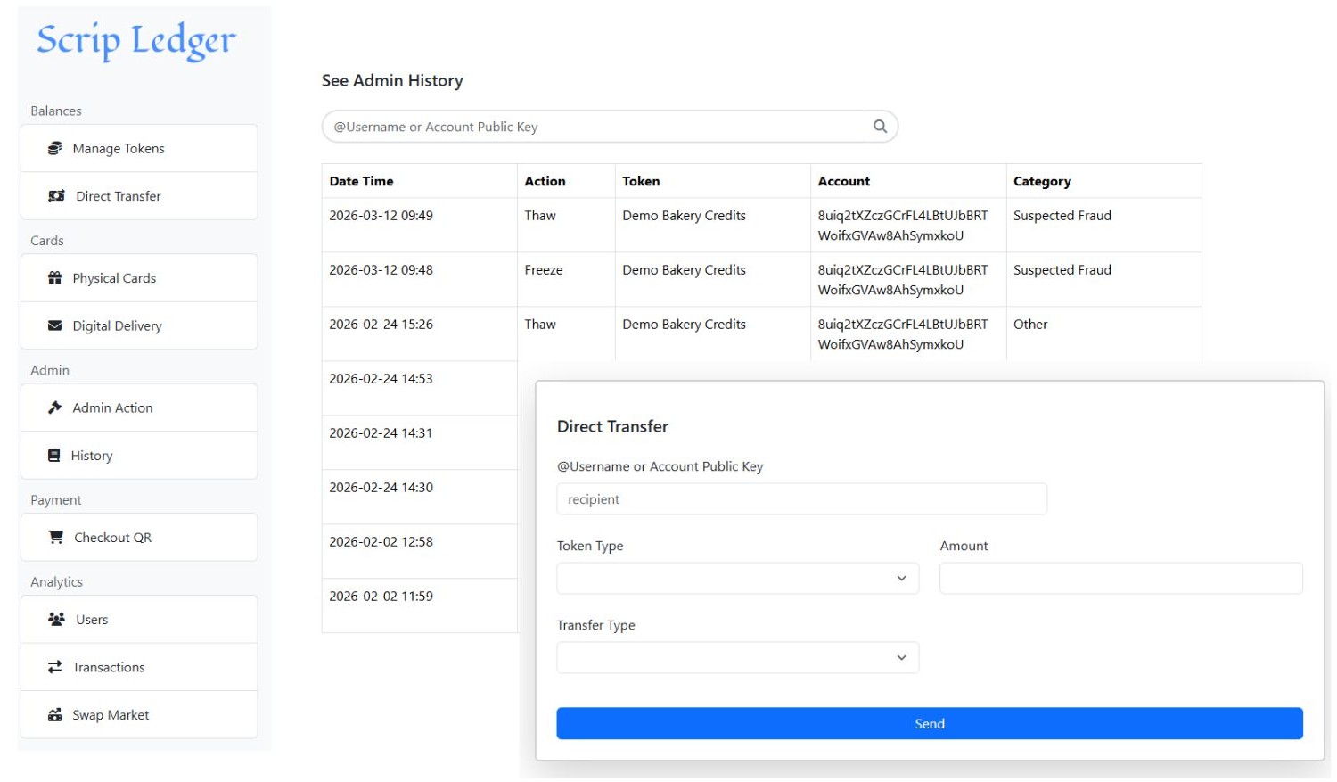The image size is (1337, 782).
Task: Click the Swap Market store icon
Action: click(x=55, y=715)
